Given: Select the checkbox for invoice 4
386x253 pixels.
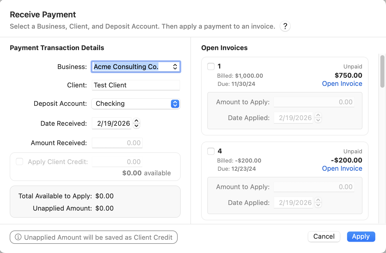Looking at the screenshot, I should click(x=211, y=151).
